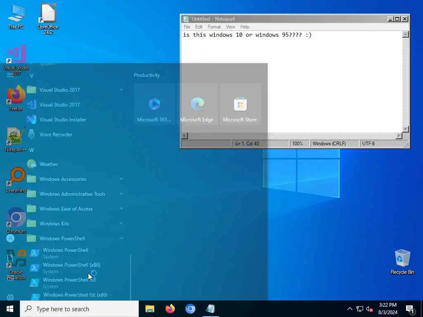
Task: Click Productivity group heading
Action: (147, 75)
